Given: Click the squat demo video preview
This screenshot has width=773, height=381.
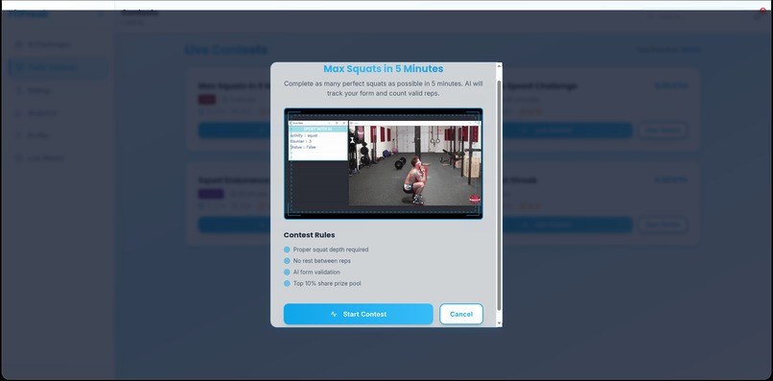Looking at the screenshot, I should 383,163.
